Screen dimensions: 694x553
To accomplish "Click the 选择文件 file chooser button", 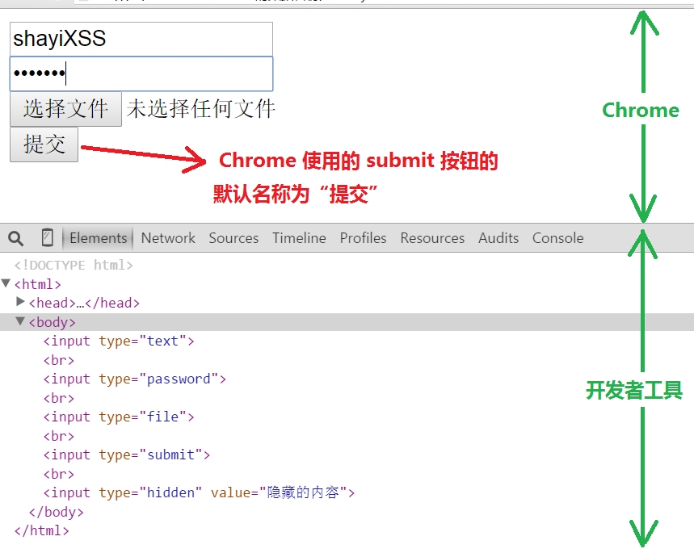I will tap(65, 109).
